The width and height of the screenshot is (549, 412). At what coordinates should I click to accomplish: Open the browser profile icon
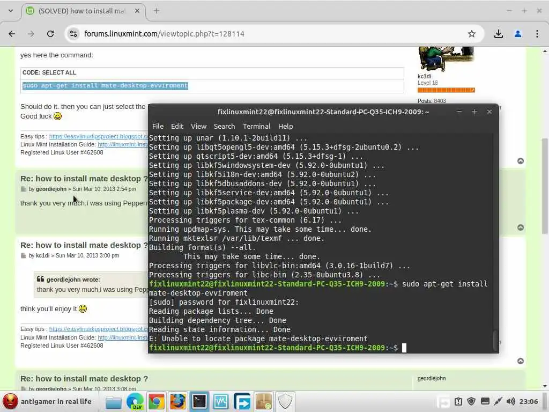point(517,34)
